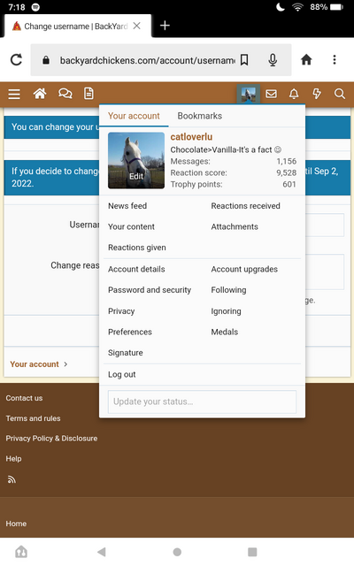Expand the Your account breadcrumb chevron
This screenshot has width=354, height=566.
pos(65,364)
